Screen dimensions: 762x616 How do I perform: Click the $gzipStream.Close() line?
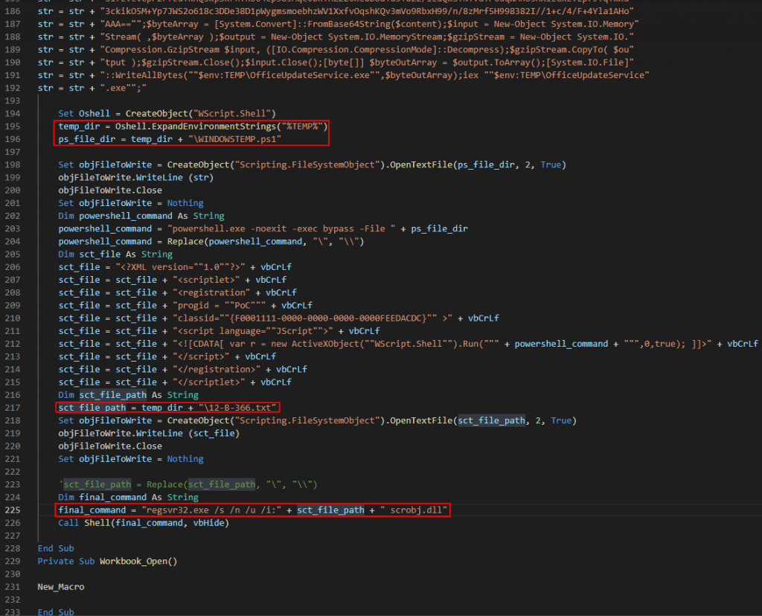pos(336,62)
